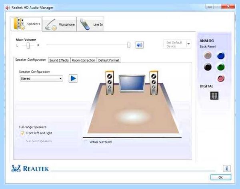Click the black rear speaker jack

click(x=208, y=67)
